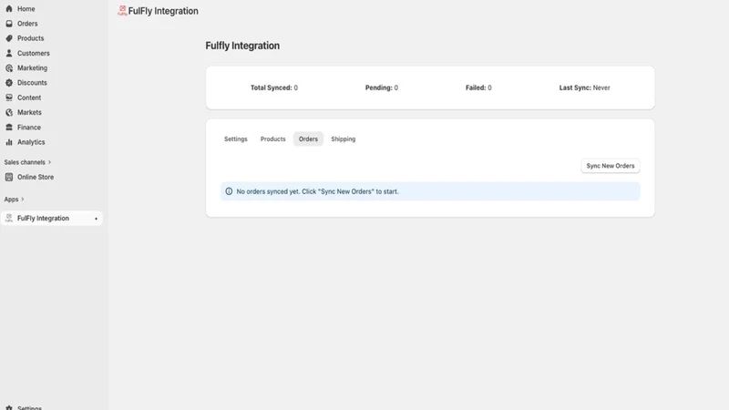729x410 pixels.
Task: Click the Fulfly Integration page heading
Action: click(242, 46)
